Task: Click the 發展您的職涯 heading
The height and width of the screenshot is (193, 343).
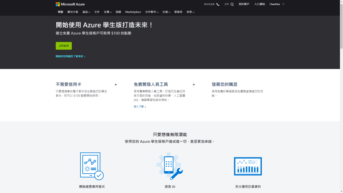Action: 224,84
